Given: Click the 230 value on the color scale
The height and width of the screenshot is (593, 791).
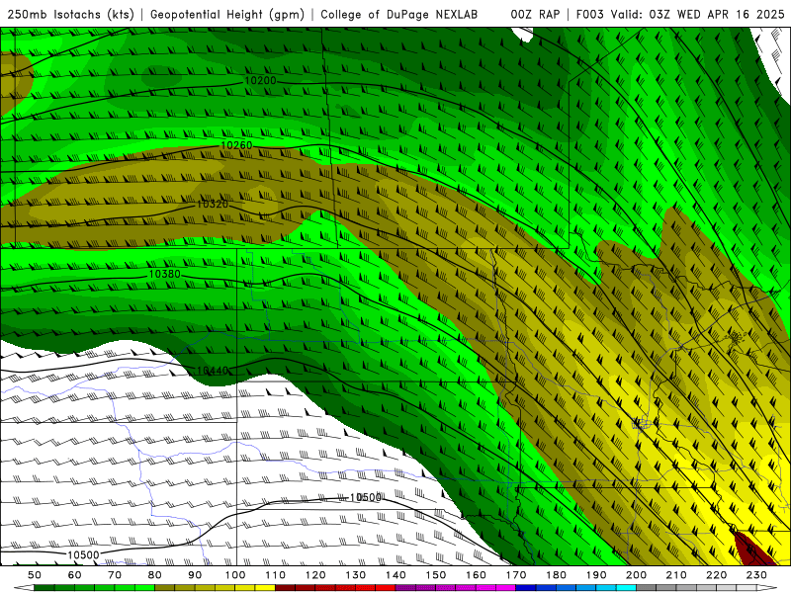Looking at the screenshot, I should [x=756, y=575].
